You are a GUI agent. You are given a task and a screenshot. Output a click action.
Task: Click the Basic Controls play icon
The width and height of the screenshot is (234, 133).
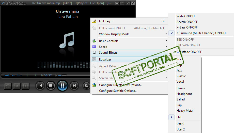pyautogui.click(x=94, y=41)
